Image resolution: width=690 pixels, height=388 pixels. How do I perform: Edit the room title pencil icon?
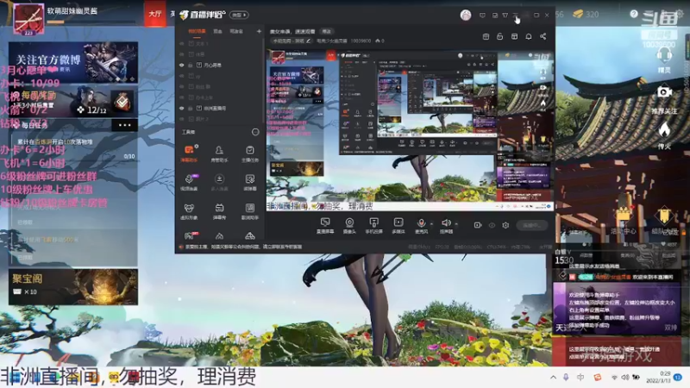[309, 41]
